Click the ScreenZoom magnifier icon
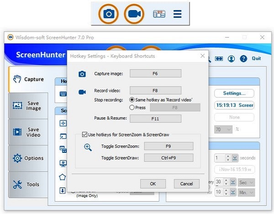The width and height of the screenshot is (274, 214). [88, 147]
